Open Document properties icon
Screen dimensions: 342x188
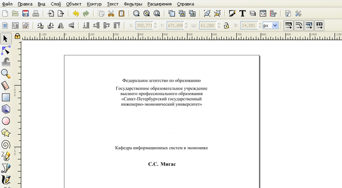(288, 13)
